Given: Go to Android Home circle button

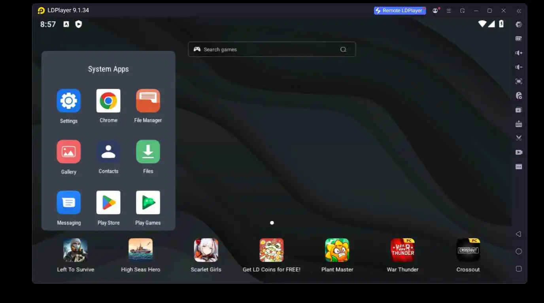Looking at the screenshot, I should click(x=519, y=251).
